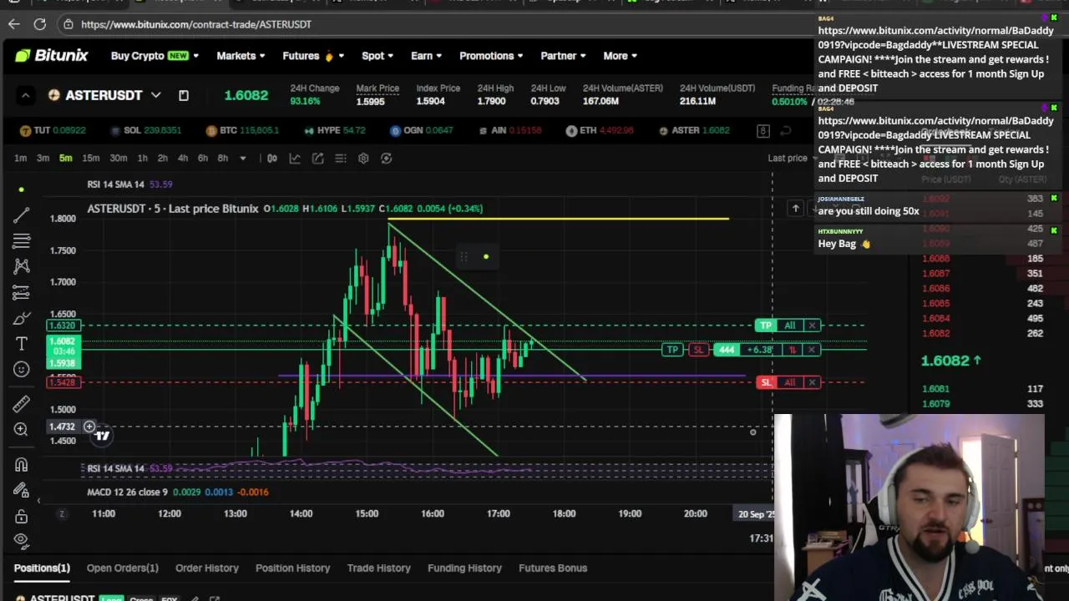Open the More dropdown menu
The width and height of the screenshot is (1069, 601).
pyautogui.click(x=620, y=56)
